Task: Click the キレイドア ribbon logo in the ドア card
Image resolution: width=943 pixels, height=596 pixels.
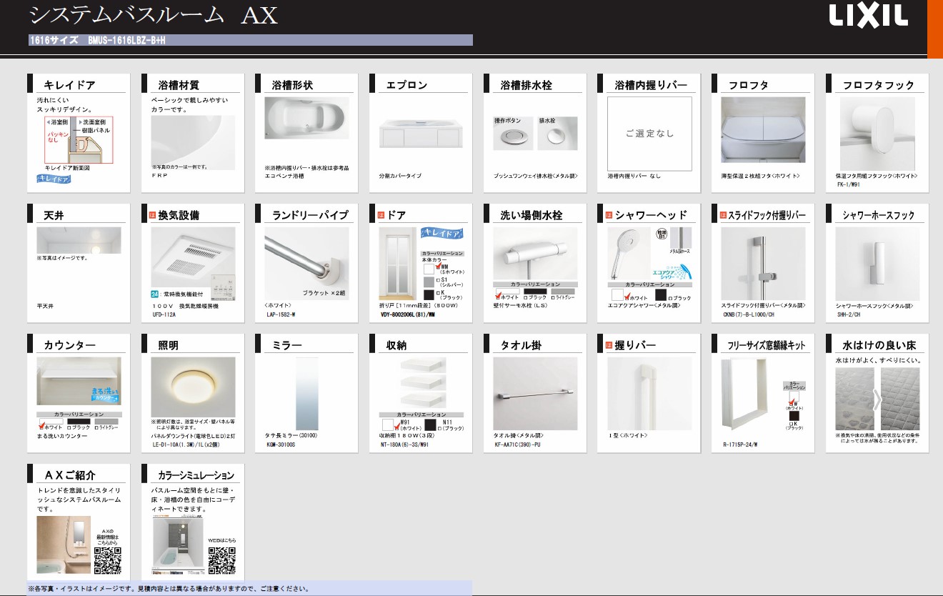Action: coord(441,233)
